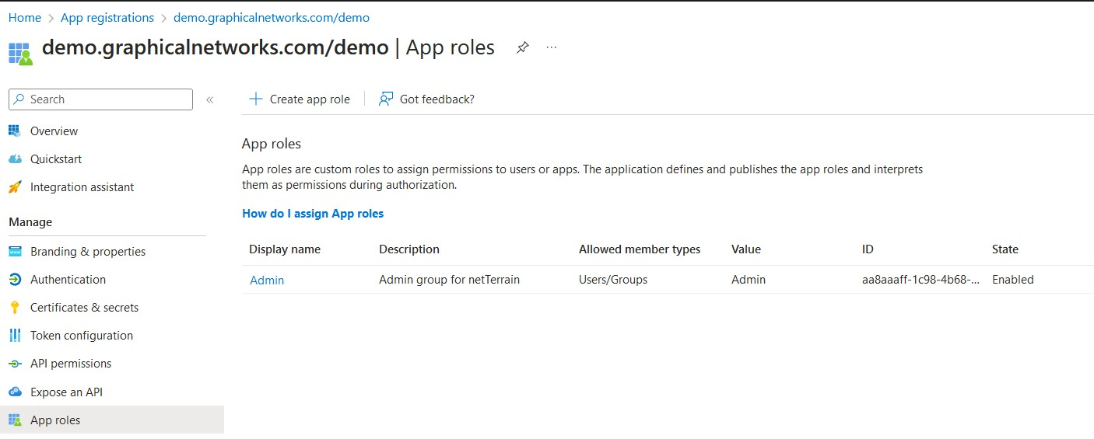Open the Admin role link

click(x=267, y=280)
